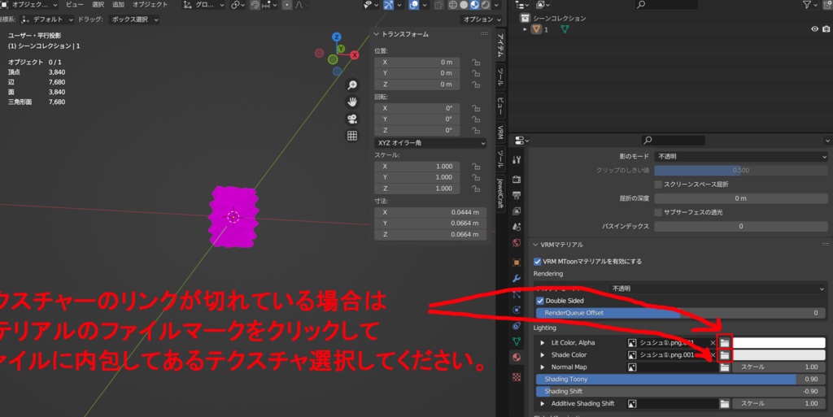Switch to the アイテム sidebar tab
Viewport: 833px width, 417px height.
(x=500, y=45)
